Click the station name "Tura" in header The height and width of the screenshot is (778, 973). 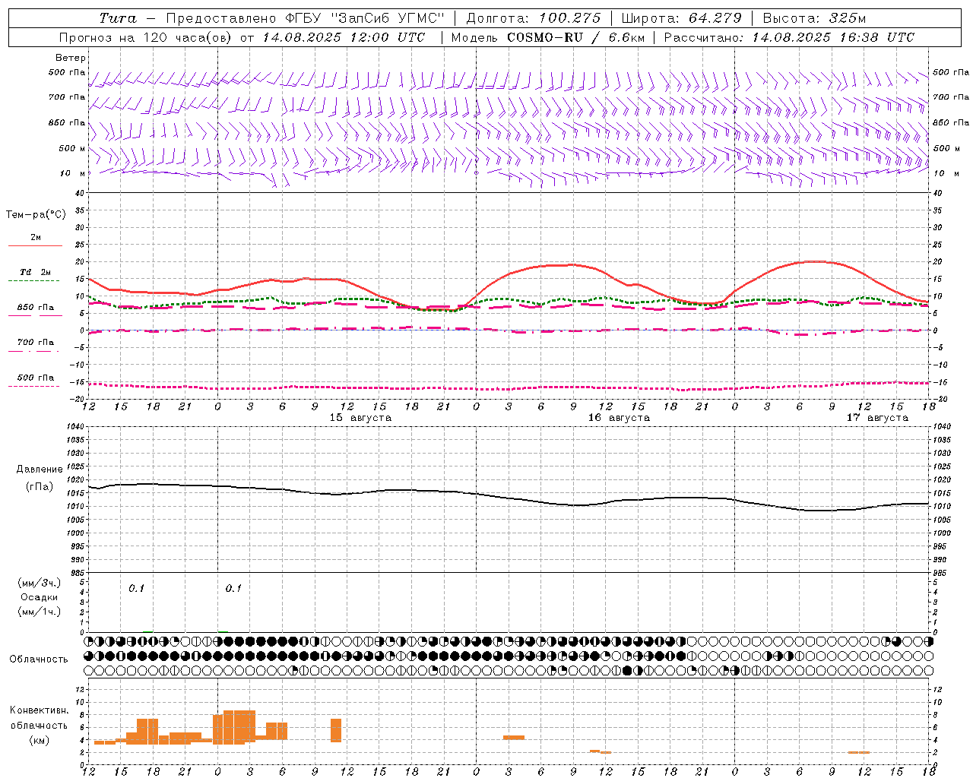tap(118, 18)
